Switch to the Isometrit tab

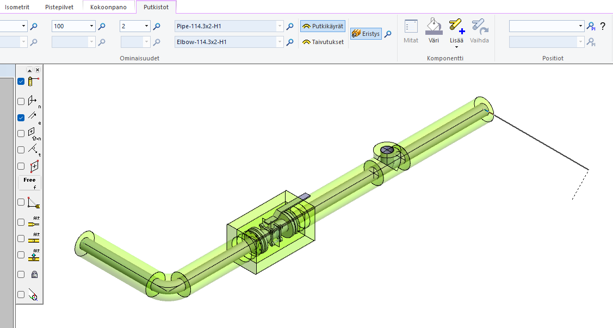17,7
